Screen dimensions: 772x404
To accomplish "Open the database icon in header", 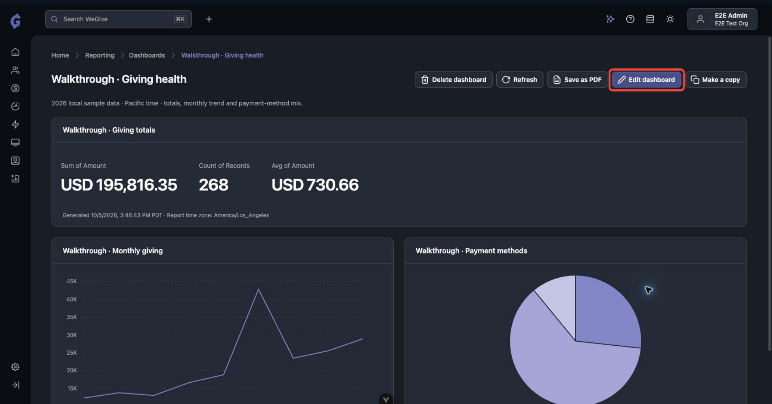I will point(650,19).
